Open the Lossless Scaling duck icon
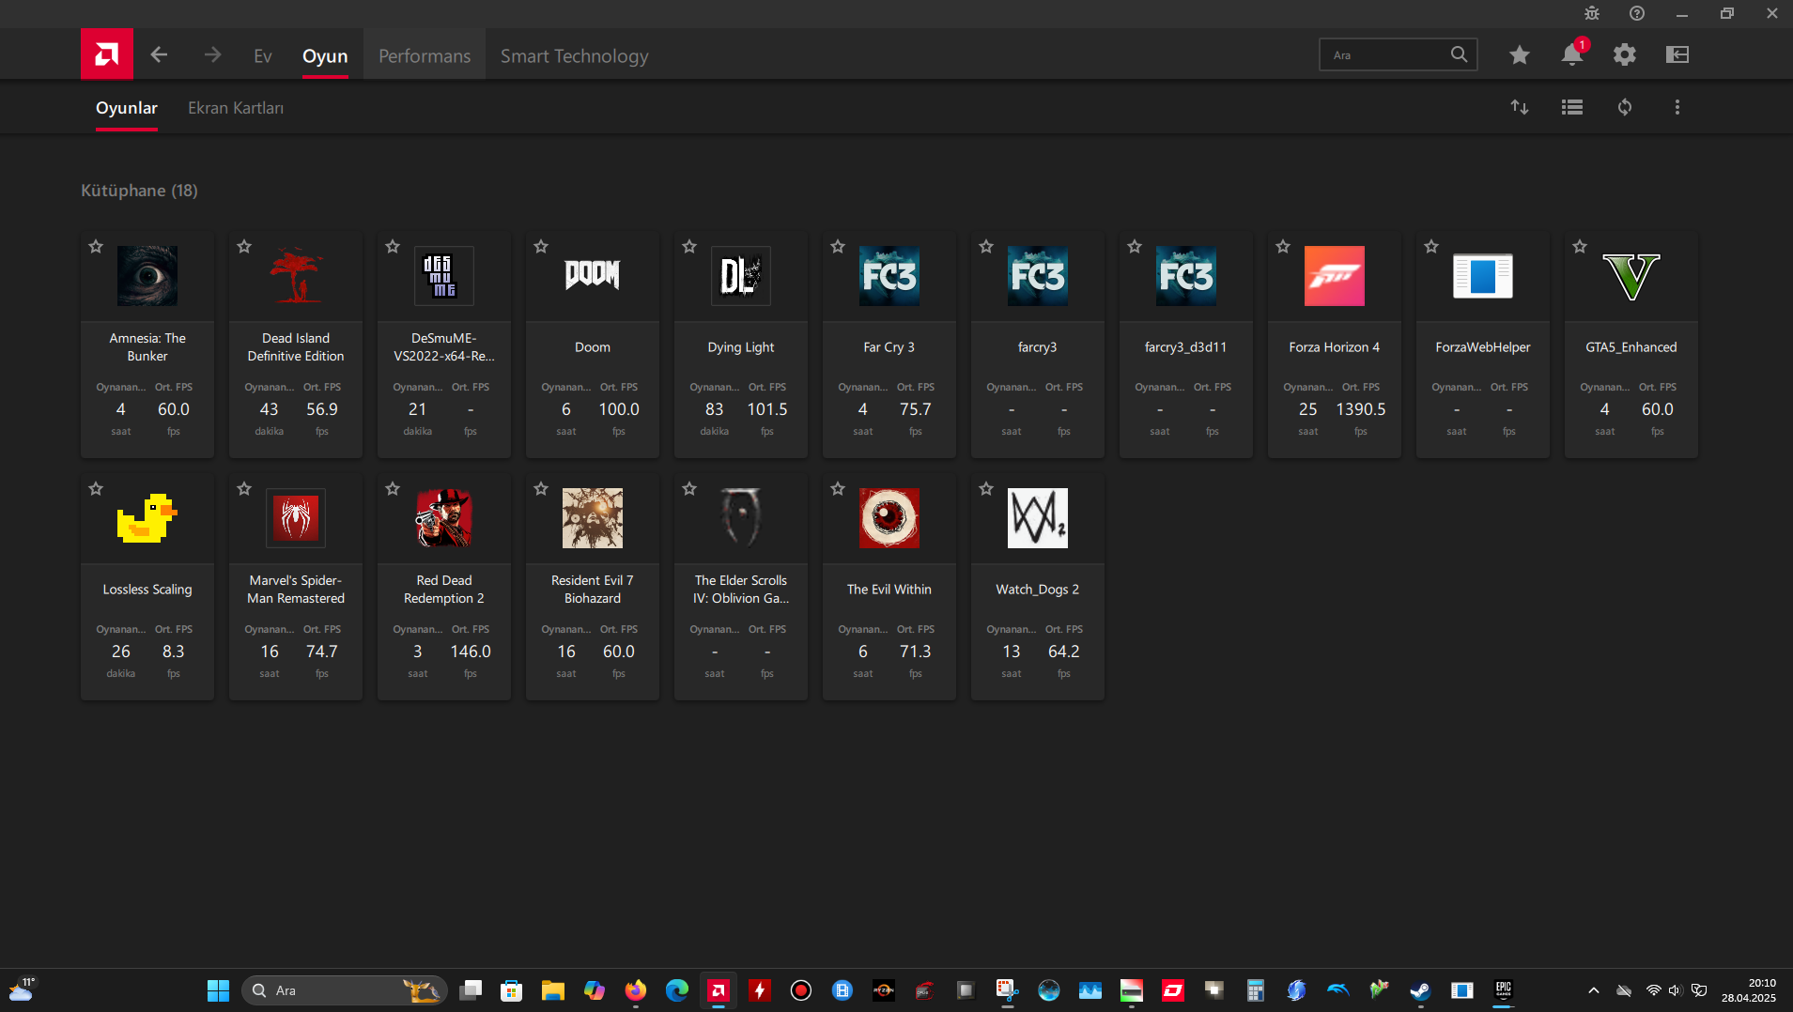Image resolution: width=1793 pixels, height=1012 pixels. [147, 518]
